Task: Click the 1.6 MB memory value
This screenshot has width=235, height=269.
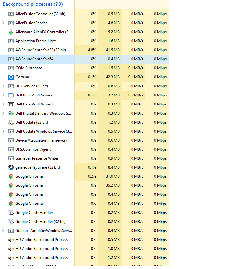Action: coord(114,41)
